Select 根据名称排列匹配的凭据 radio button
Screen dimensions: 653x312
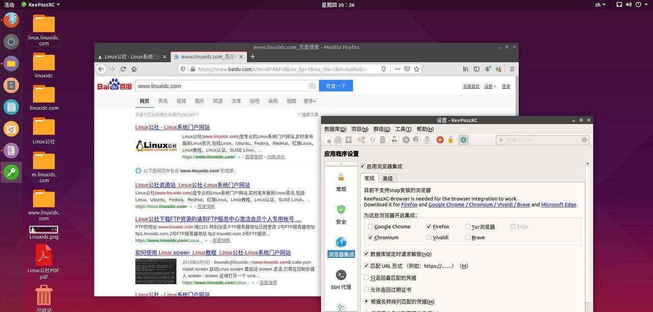click(366, 301)
